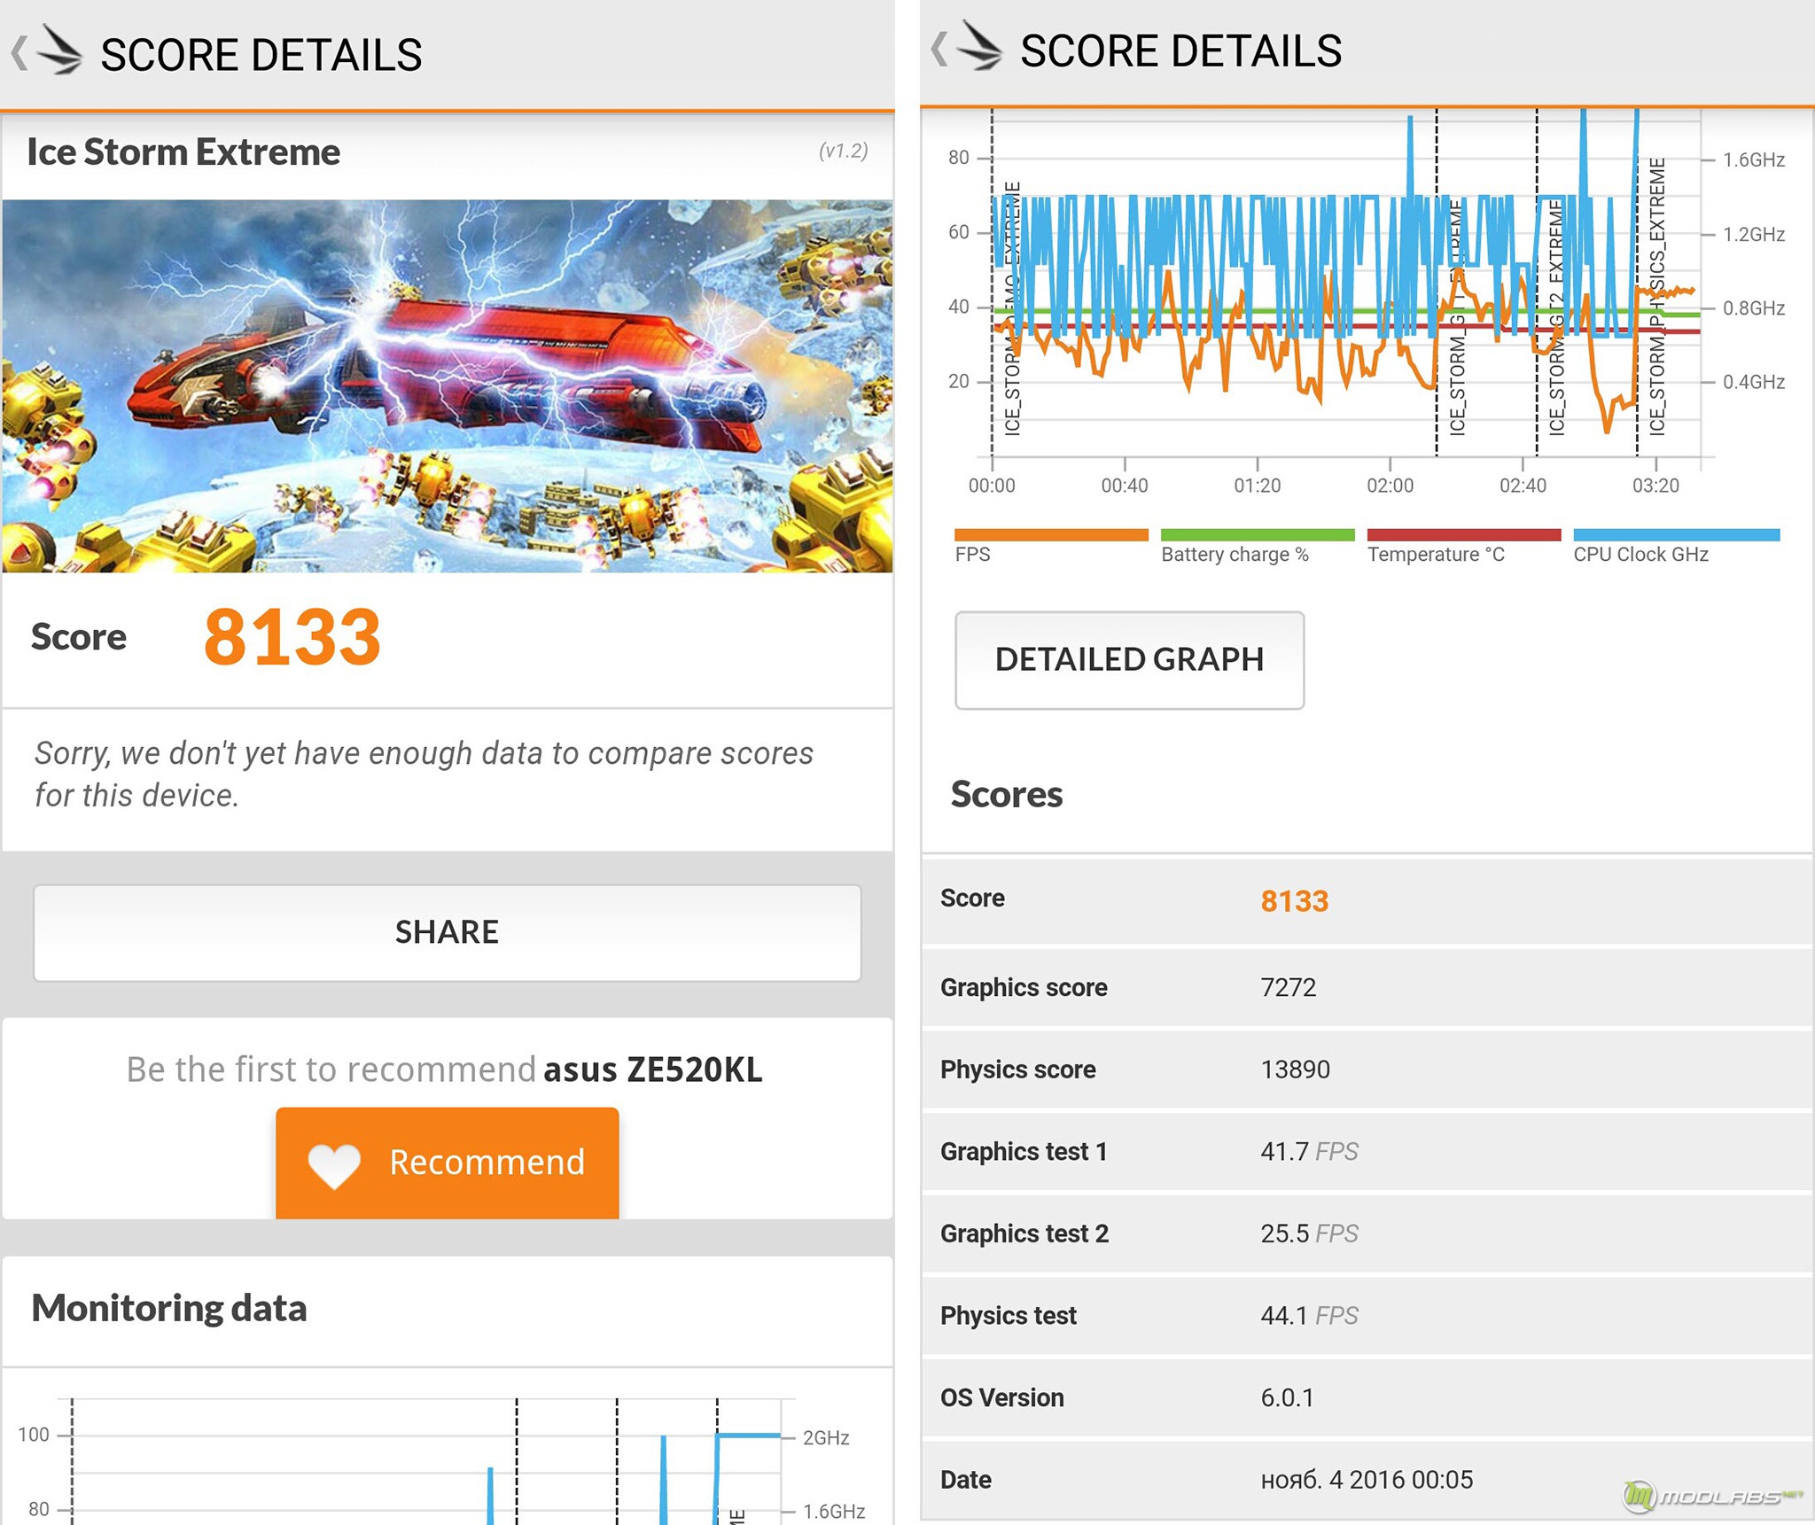This screenshot has height=1525, width=1815.
Task: Click the '03:20' time axis label
Action: (x=1655, y=486)
